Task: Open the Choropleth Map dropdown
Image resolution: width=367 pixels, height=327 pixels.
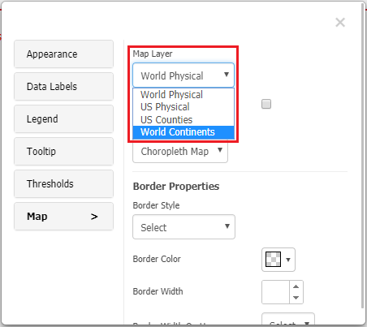Action: pyautogui.click(x=180, y=152)
